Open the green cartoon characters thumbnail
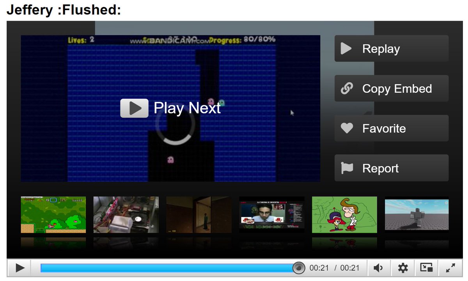 click(x=344, y=215)
